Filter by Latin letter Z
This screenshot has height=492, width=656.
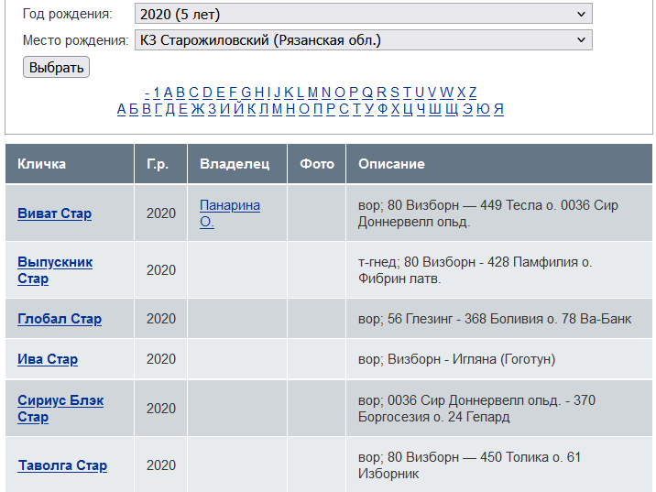(x=472, y=92)
